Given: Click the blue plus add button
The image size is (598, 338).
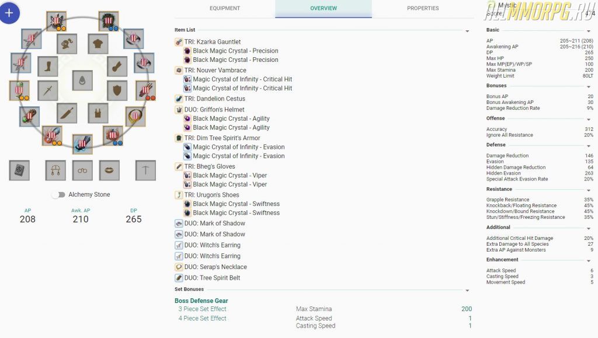Looking at the screenshot, I should (10, 12).
